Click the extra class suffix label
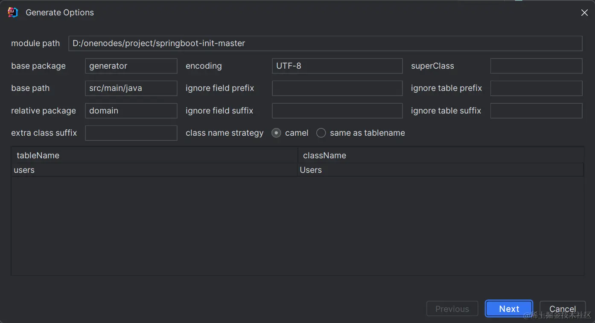595x323 pixels. click(x=44, y=133)
